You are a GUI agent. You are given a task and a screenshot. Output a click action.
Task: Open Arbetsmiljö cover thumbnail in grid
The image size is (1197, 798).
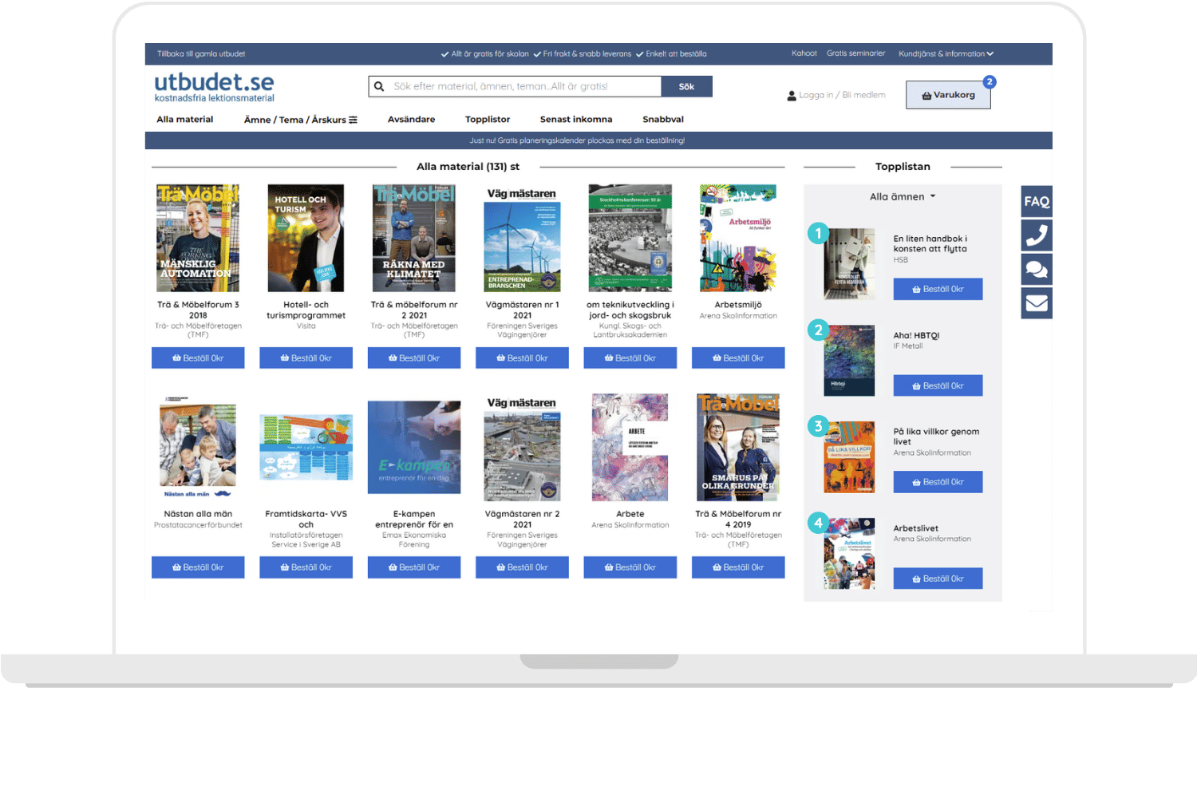point(738,238)
